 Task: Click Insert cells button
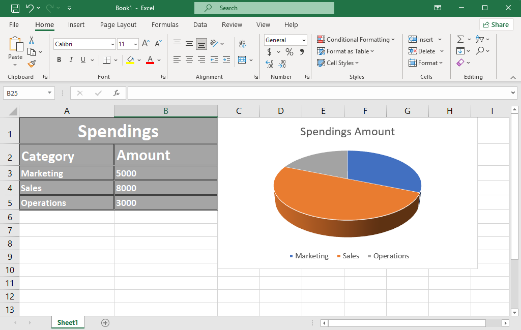point(421,40)
